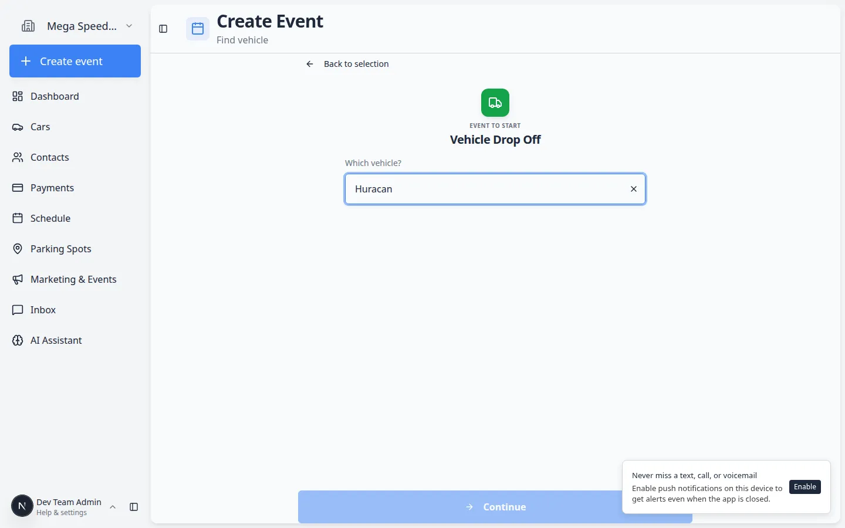
Task: Click the green Vehicle Drop Off truck icon
Action: point(495,103)
